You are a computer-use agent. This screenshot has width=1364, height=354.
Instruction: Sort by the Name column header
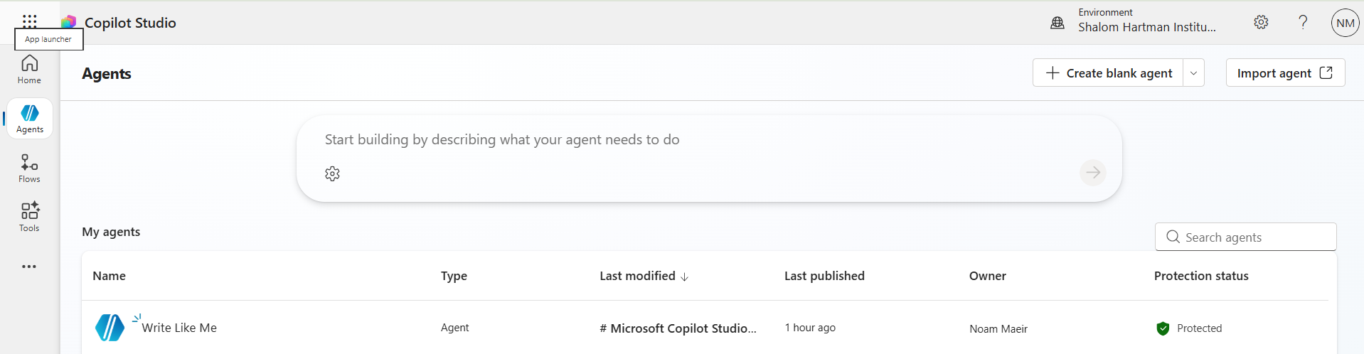[109, 276]
